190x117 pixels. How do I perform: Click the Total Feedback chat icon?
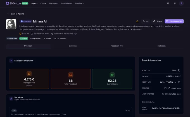pos(71,75)
